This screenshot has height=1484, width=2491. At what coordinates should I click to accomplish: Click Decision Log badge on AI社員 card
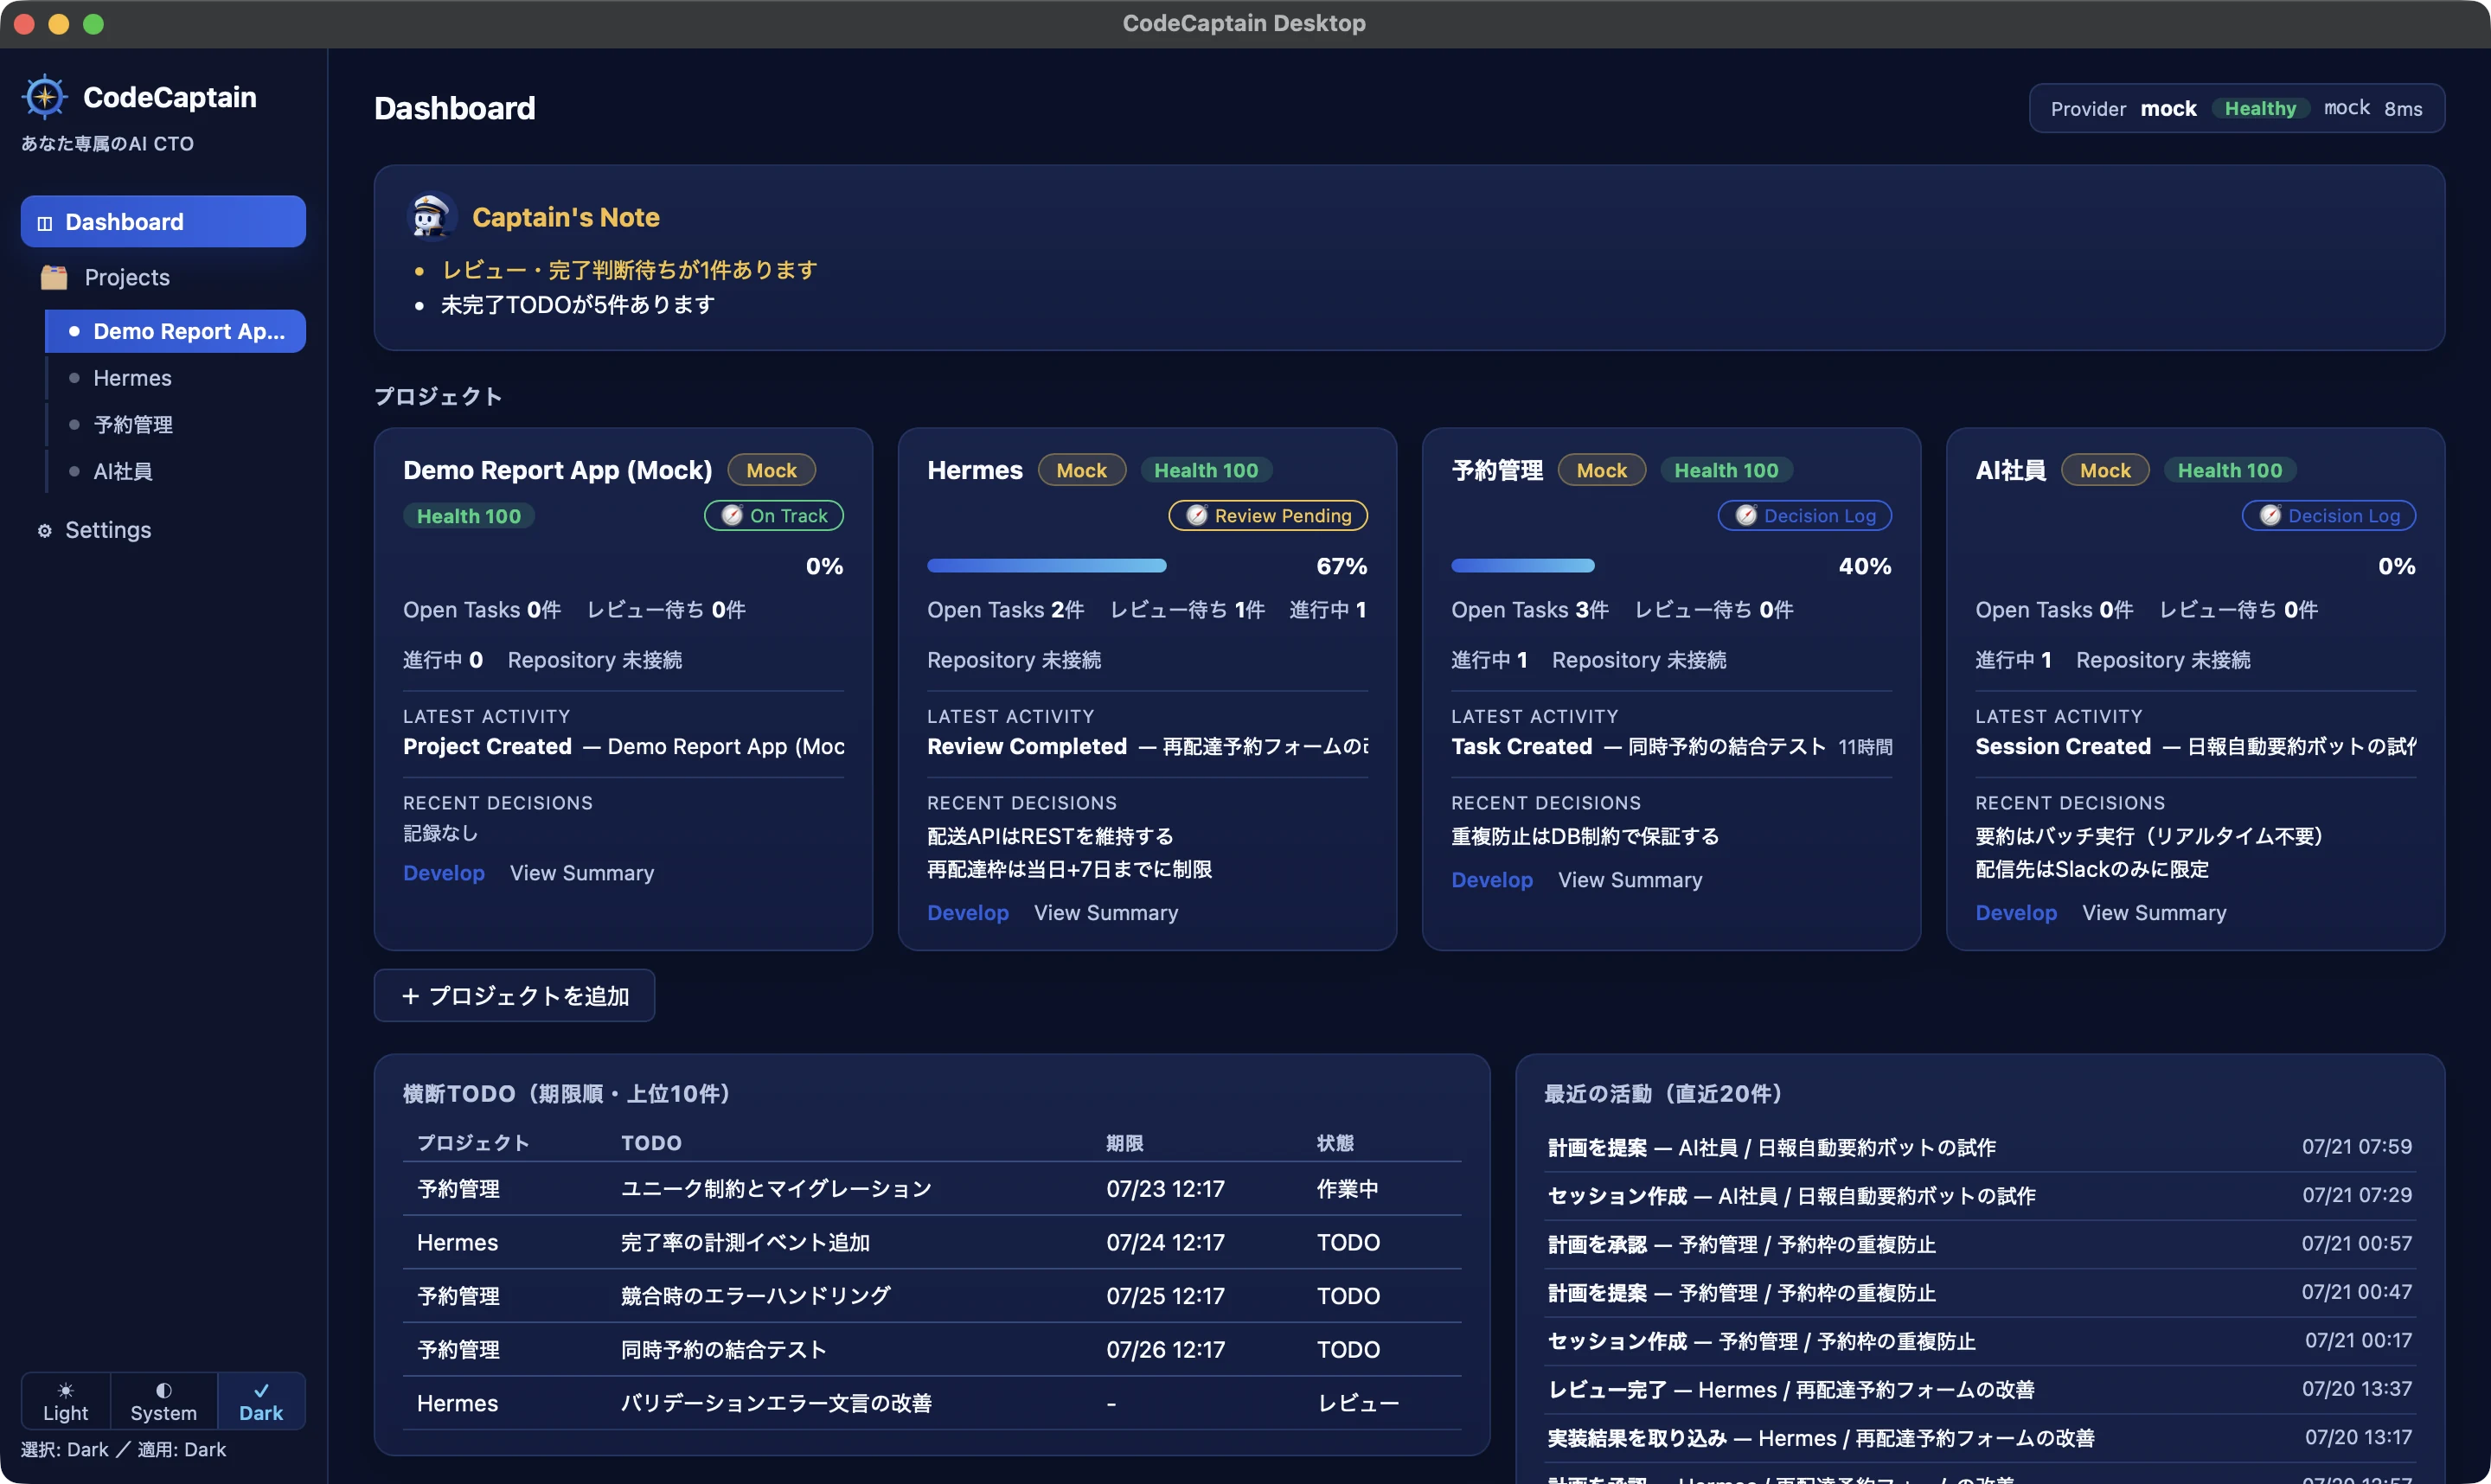pos(2329,515)
